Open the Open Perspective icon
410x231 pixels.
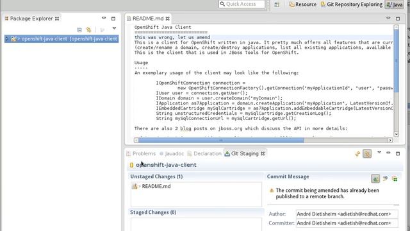277,4
